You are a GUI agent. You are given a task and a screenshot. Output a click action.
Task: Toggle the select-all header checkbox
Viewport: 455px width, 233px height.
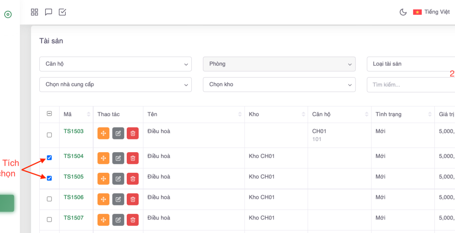coord(49,114)
